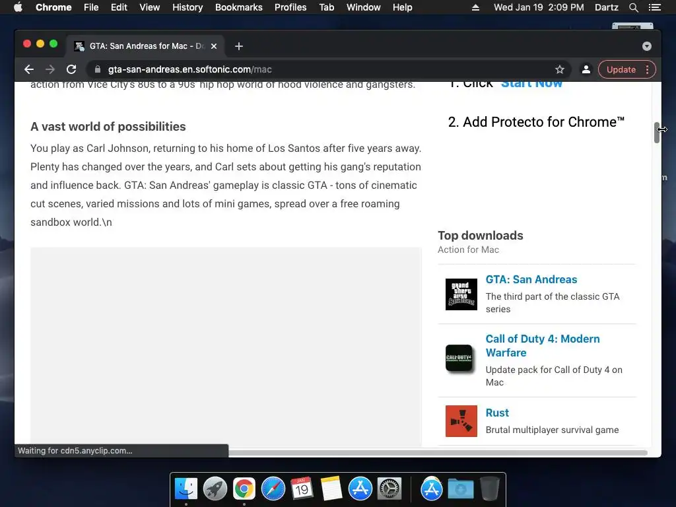
Task: Open the Edit menu
Action: (x=119, y=7)
